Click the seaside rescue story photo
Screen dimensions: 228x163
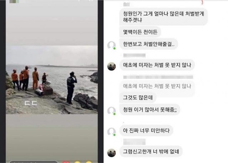[52, 80]
